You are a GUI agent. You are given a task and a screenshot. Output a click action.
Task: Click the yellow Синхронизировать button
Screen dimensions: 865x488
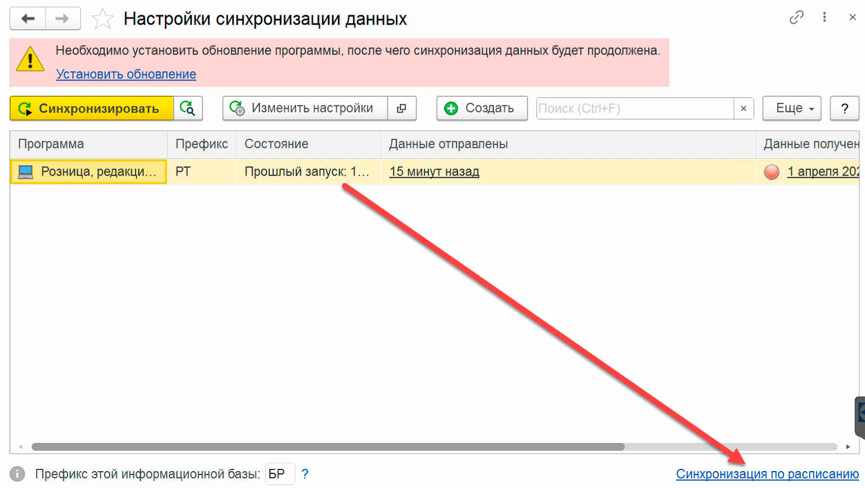[92, 109]
